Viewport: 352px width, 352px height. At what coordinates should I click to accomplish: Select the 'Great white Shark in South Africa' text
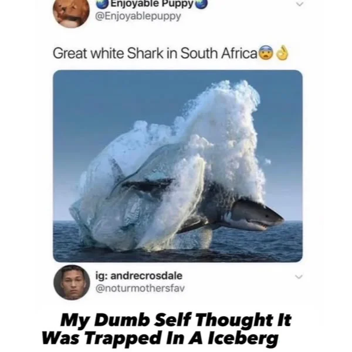click(x=155, y=53)
